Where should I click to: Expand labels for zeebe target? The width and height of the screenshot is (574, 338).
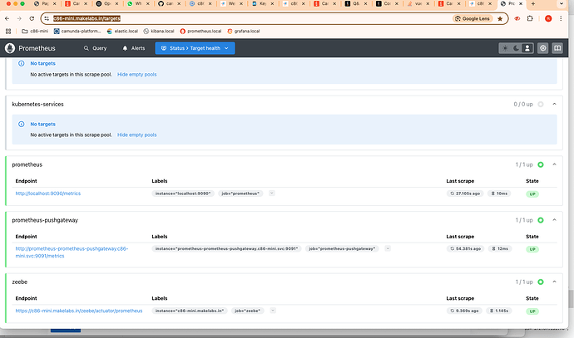[x=273, y=311]
